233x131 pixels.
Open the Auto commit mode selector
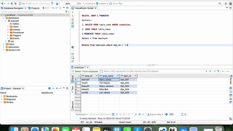coord(68,3)
